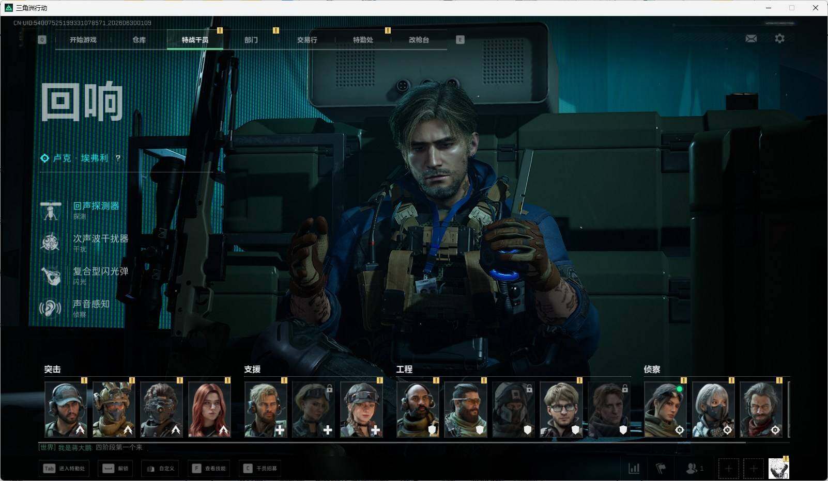Switch to the 特战干员 tab
The image size is (828, 481).
(x=195, y=40)
